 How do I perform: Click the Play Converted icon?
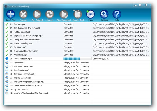click(x=64, y=14)
